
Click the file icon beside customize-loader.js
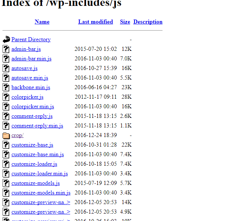click(x=6, y=164)
